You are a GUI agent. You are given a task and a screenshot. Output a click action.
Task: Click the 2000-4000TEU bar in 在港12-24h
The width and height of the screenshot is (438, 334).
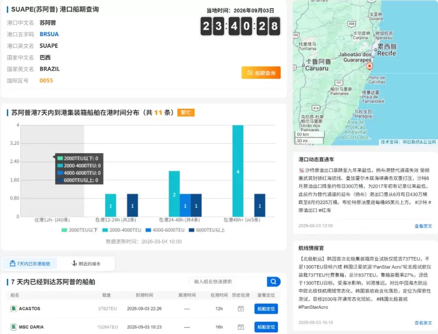click(x=111, y=205)
